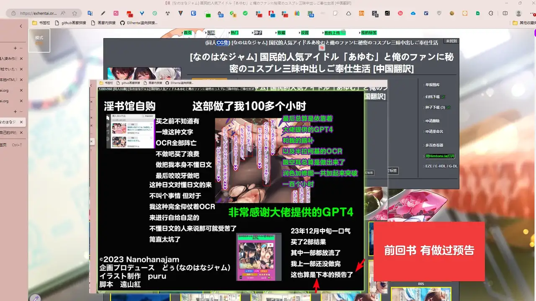Open the browser settings and more menu
Viewport: 536px width, 301px height.
[x=531, y=13]
